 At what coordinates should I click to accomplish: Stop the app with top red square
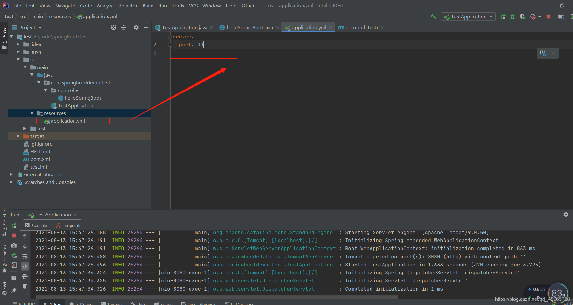548,17
